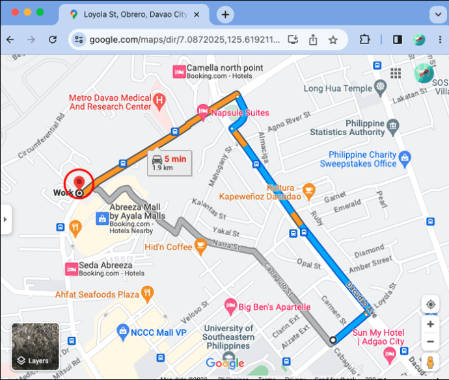Close the Loyola St tab

tap(197, 14)
